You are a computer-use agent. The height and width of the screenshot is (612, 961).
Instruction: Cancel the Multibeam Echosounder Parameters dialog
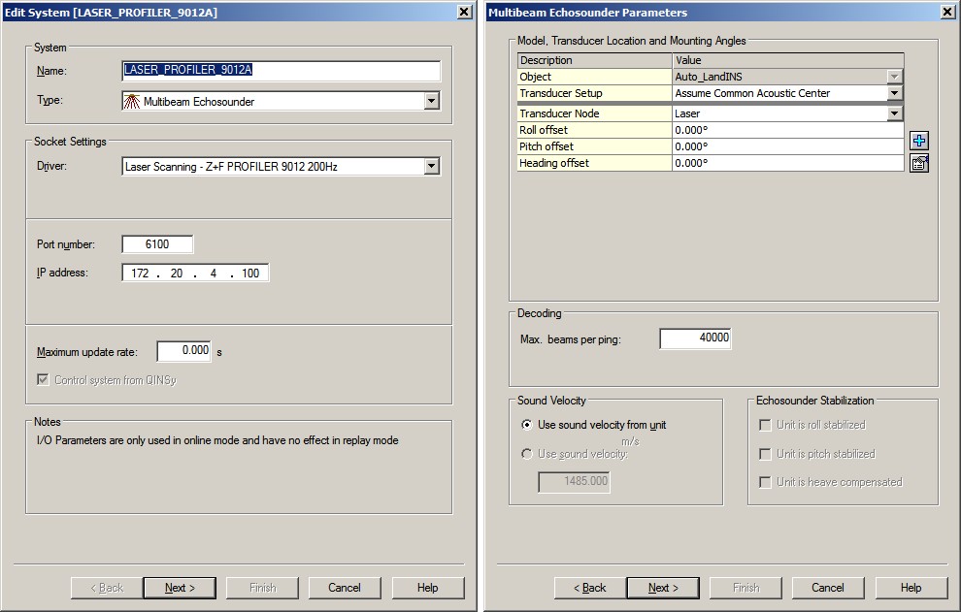pyautogui.click(x=828, y=588)
